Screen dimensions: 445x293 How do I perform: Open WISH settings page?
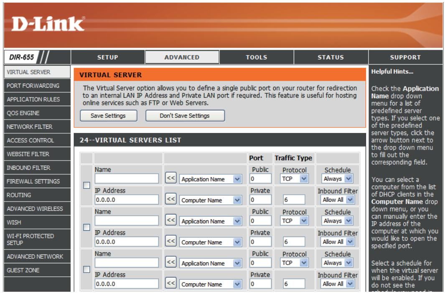click(37, 222)
